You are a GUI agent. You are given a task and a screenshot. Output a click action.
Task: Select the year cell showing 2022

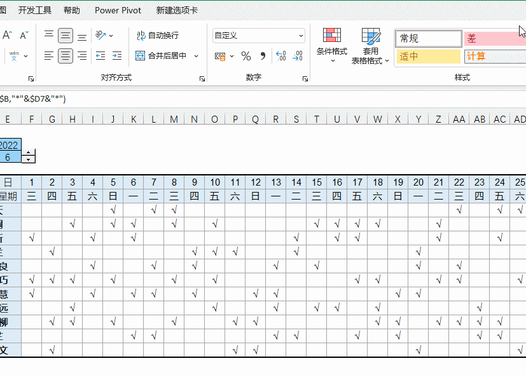tap(10, 145)
